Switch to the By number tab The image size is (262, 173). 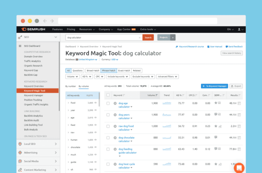70,86
